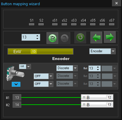Click the B 13 joystick button target
Screen dimensions: 122x120
tap(97, 104)
